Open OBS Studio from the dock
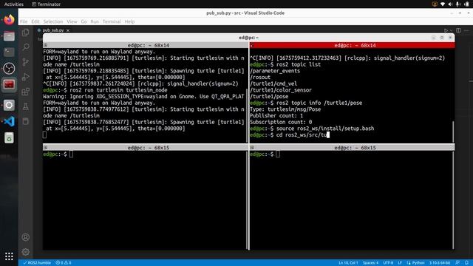 point(9,69)
